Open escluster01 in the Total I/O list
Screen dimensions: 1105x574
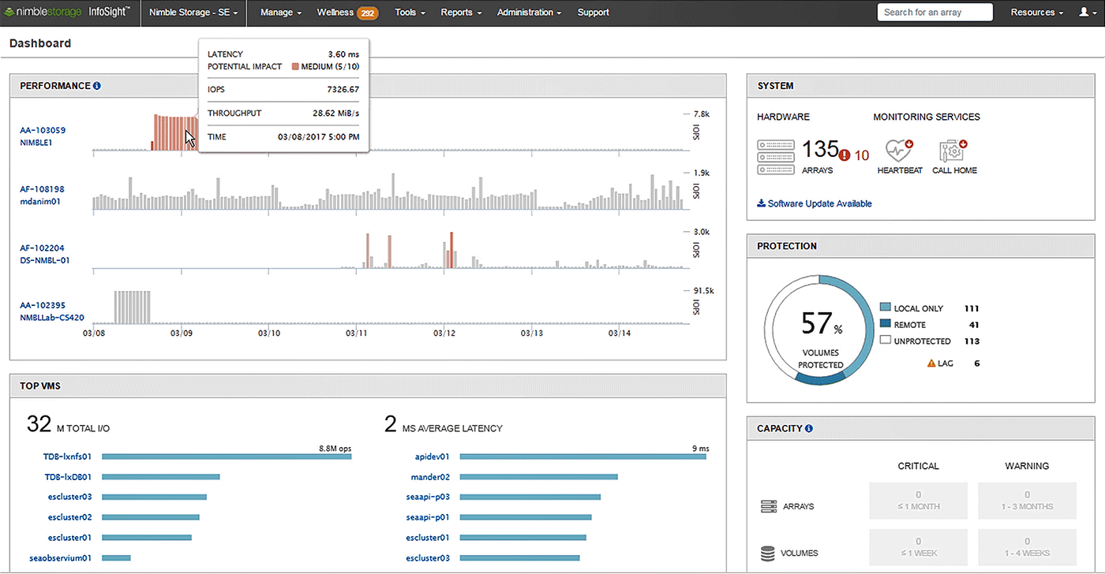click(70, 538)
